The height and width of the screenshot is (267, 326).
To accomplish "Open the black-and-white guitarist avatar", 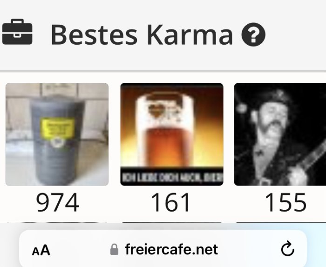I will pos(280,134).
